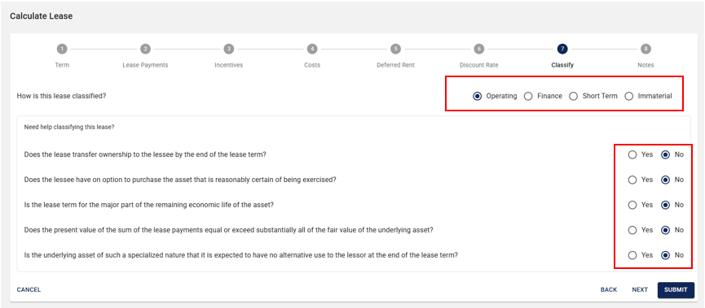Image resolution: width=705 pixels, height=308 pixels.
Task: Choose No for specialized nature asset question
Action: [665, 255]
